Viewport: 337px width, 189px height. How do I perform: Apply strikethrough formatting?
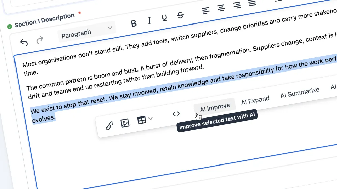point(180,15)
